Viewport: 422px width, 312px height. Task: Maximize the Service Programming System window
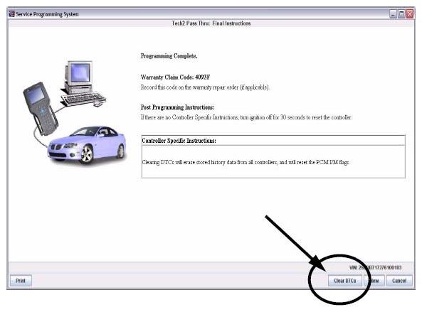click(401, 14)
